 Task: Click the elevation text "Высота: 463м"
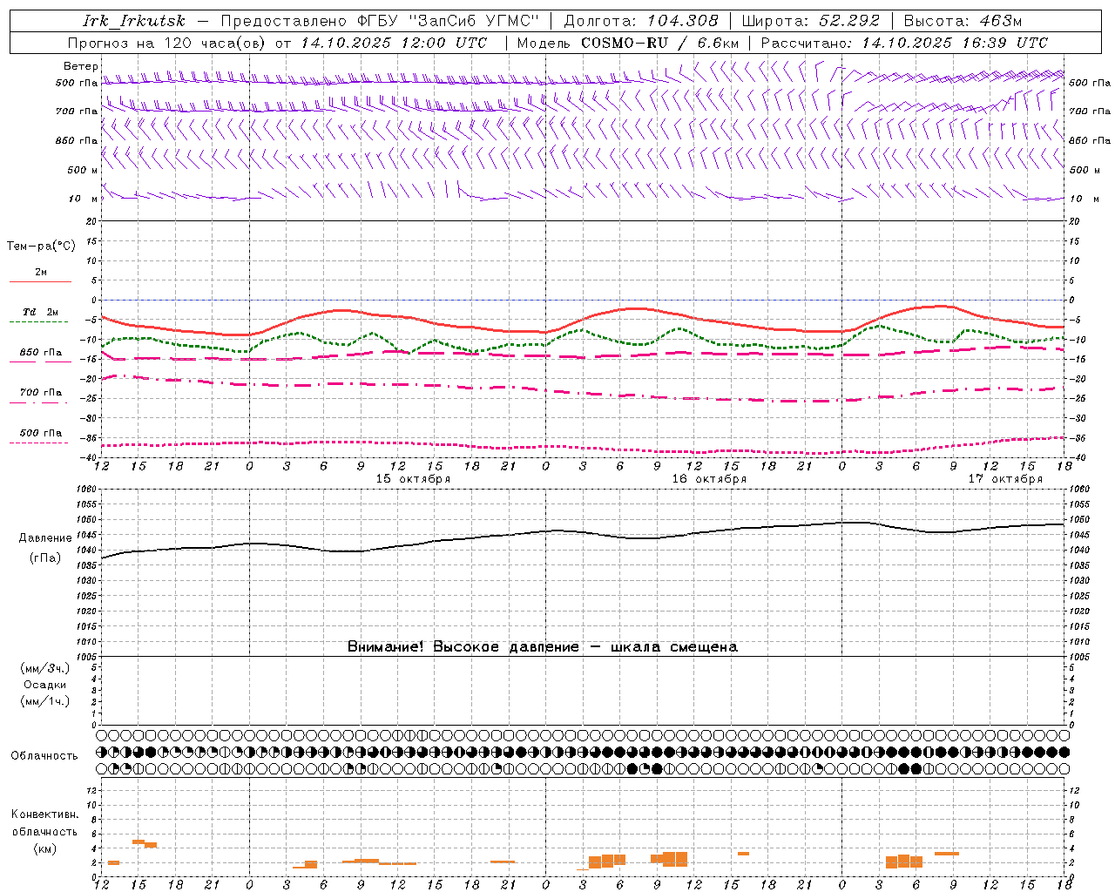coord(963,21)
